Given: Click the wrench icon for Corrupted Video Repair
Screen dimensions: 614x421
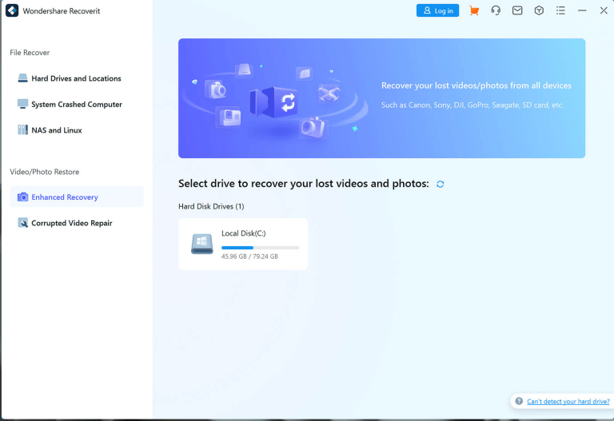Looking at the screenshot, I should pos(22,223).
